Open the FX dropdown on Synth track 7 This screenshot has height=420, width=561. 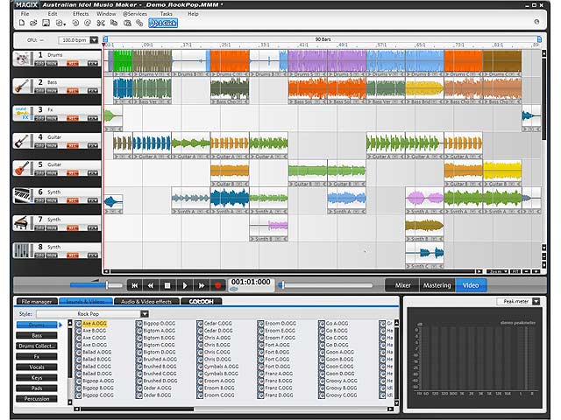coord(93,228)
